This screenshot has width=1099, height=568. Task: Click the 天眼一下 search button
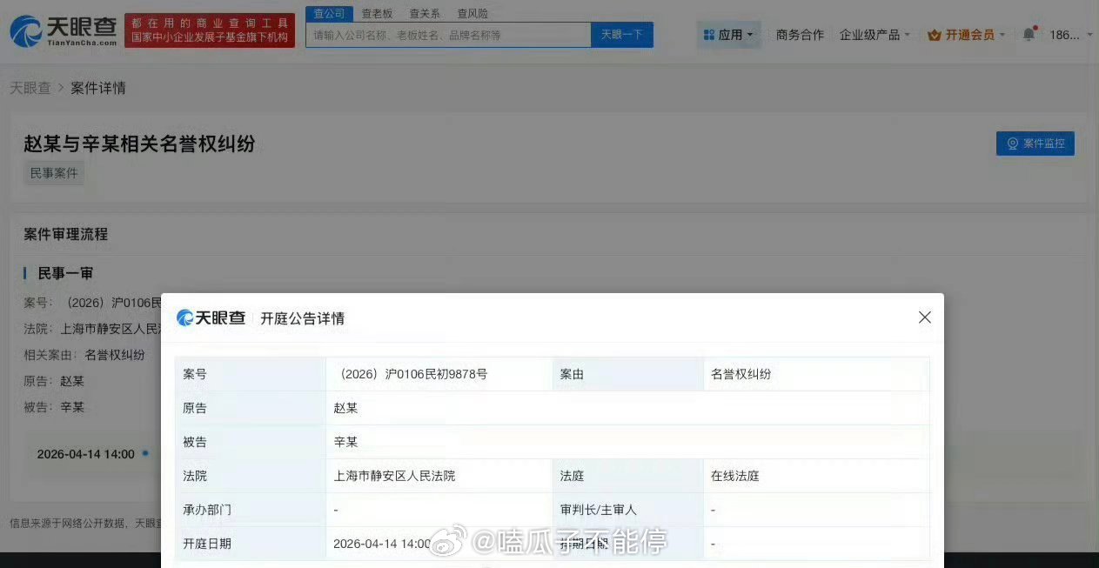point(621,34)
